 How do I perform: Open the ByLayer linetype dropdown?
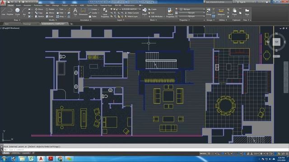[x=192, y=16]
